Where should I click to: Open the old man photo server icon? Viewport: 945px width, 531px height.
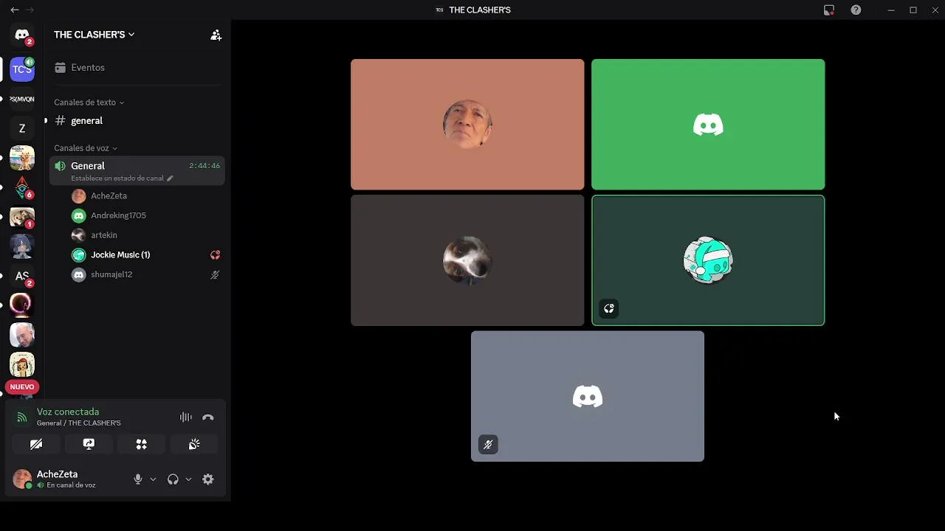[22, 335]
